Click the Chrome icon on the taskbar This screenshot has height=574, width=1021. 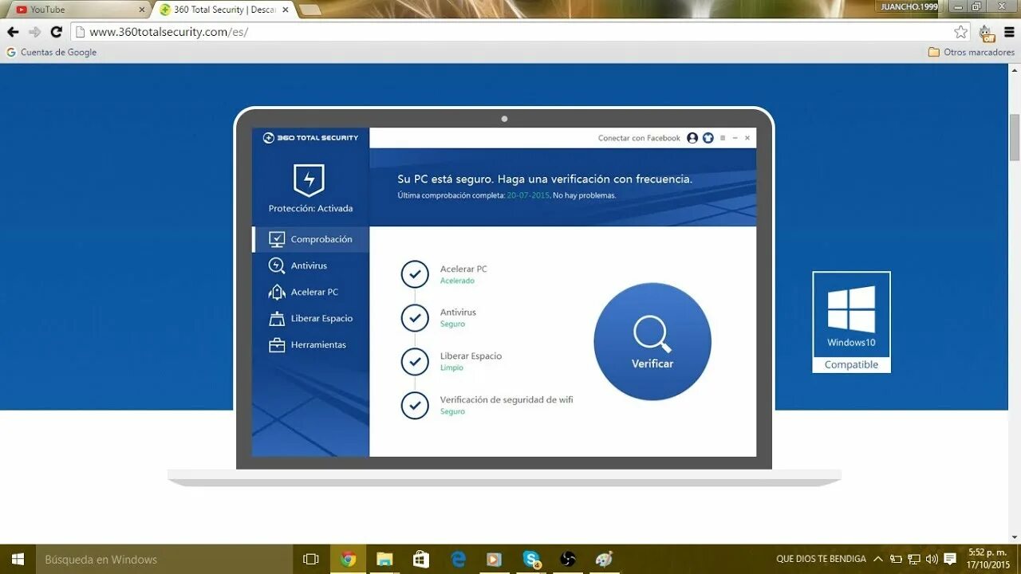tap(348, 559)
